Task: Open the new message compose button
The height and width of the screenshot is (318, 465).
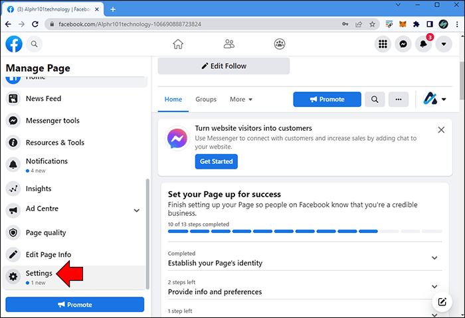Action: 442,301
